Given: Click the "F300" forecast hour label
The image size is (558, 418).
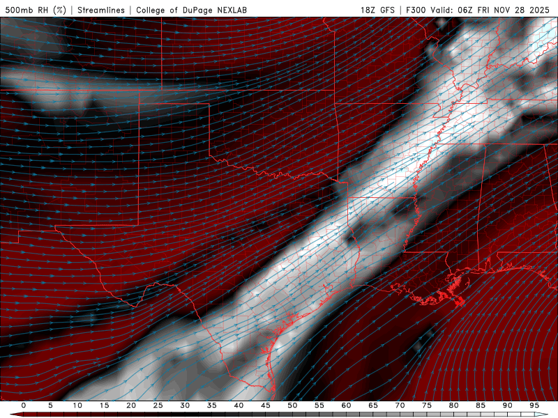Looking at the screenshot, I should (x=416, y=10).
